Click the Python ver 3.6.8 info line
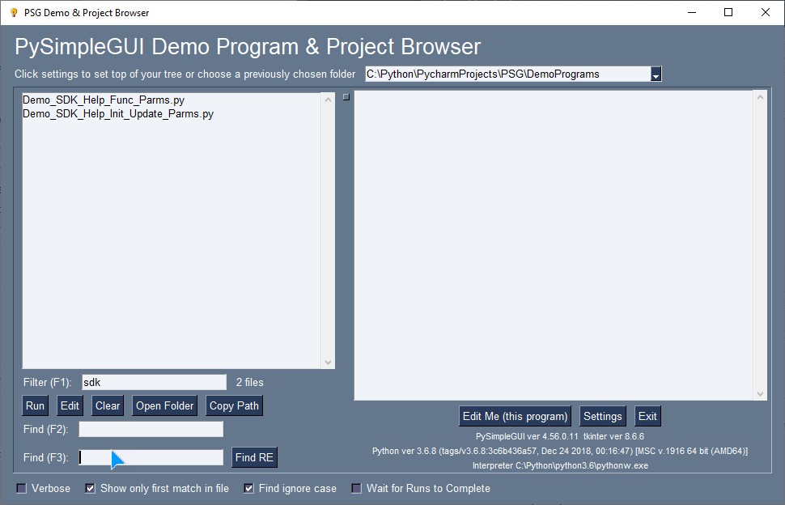The height and width of the screenshot is (505, 785). click(560, 451)
